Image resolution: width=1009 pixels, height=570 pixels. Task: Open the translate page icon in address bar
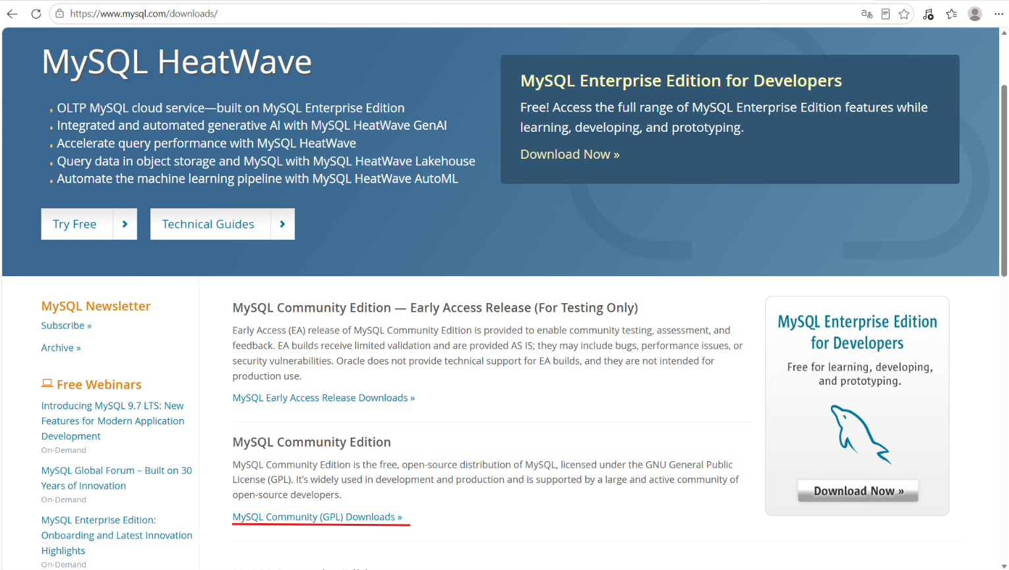pos(867,14)
